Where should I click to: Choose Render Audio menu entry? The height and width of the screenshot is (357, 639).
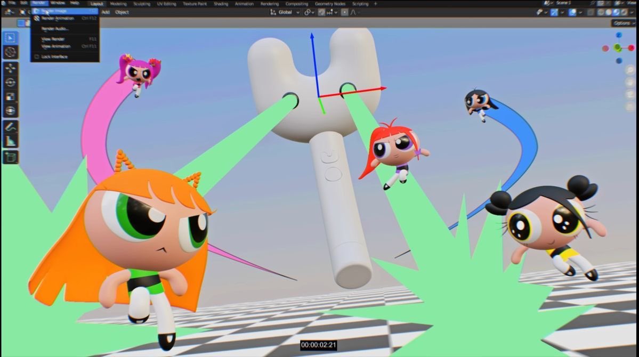pos(65,29)
